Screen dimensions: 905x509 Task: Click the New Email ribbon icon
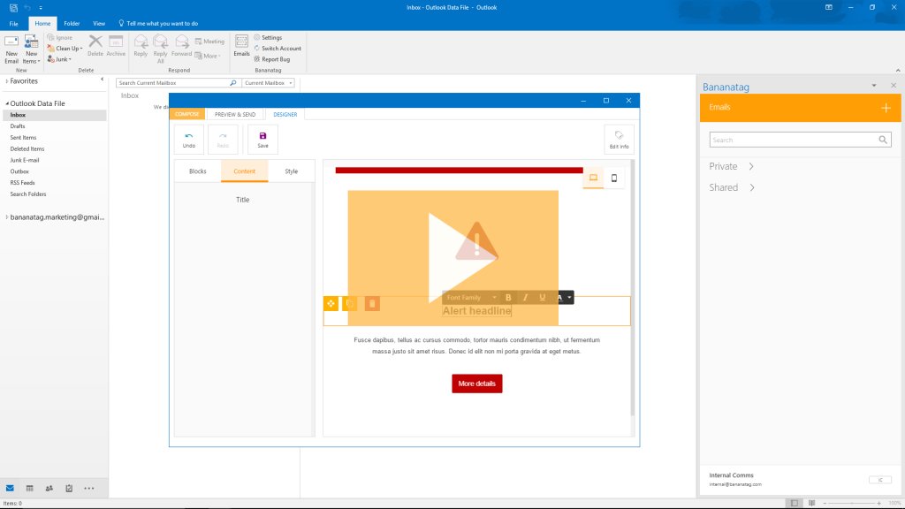tap(11, 49)
